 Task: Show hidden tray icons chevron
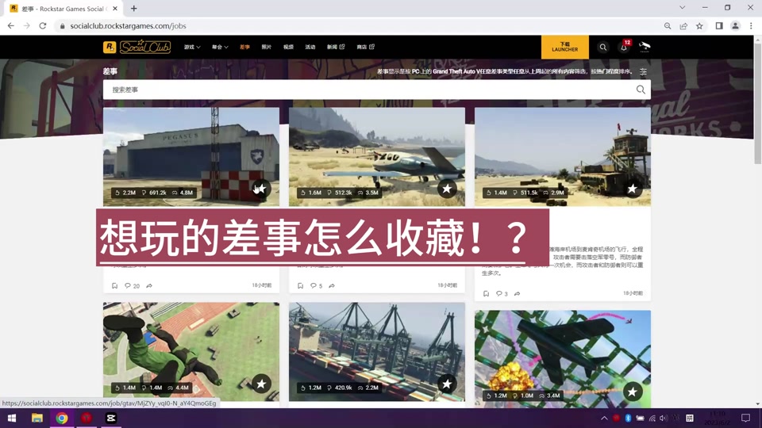(604, 418)
